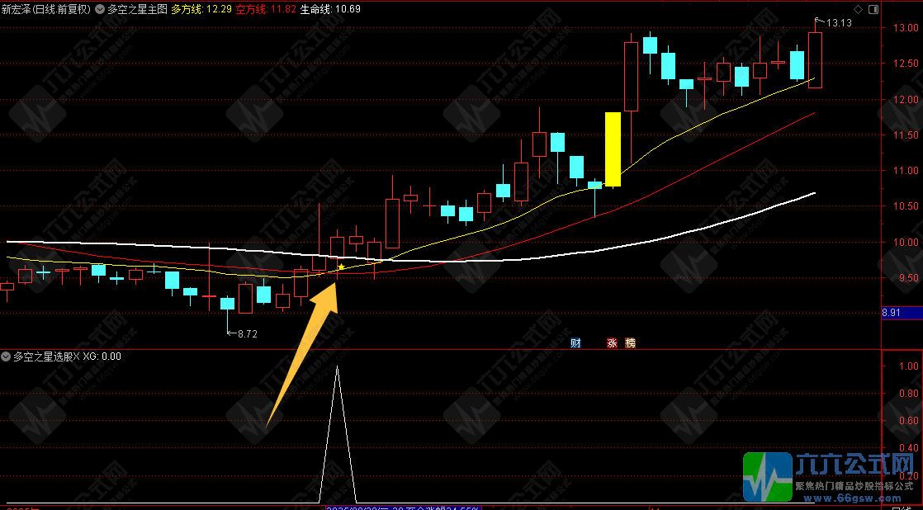Click the 8.72 lowest price label
The width and height of the screenshot is (923, 510).
click(x=247, y=334)
